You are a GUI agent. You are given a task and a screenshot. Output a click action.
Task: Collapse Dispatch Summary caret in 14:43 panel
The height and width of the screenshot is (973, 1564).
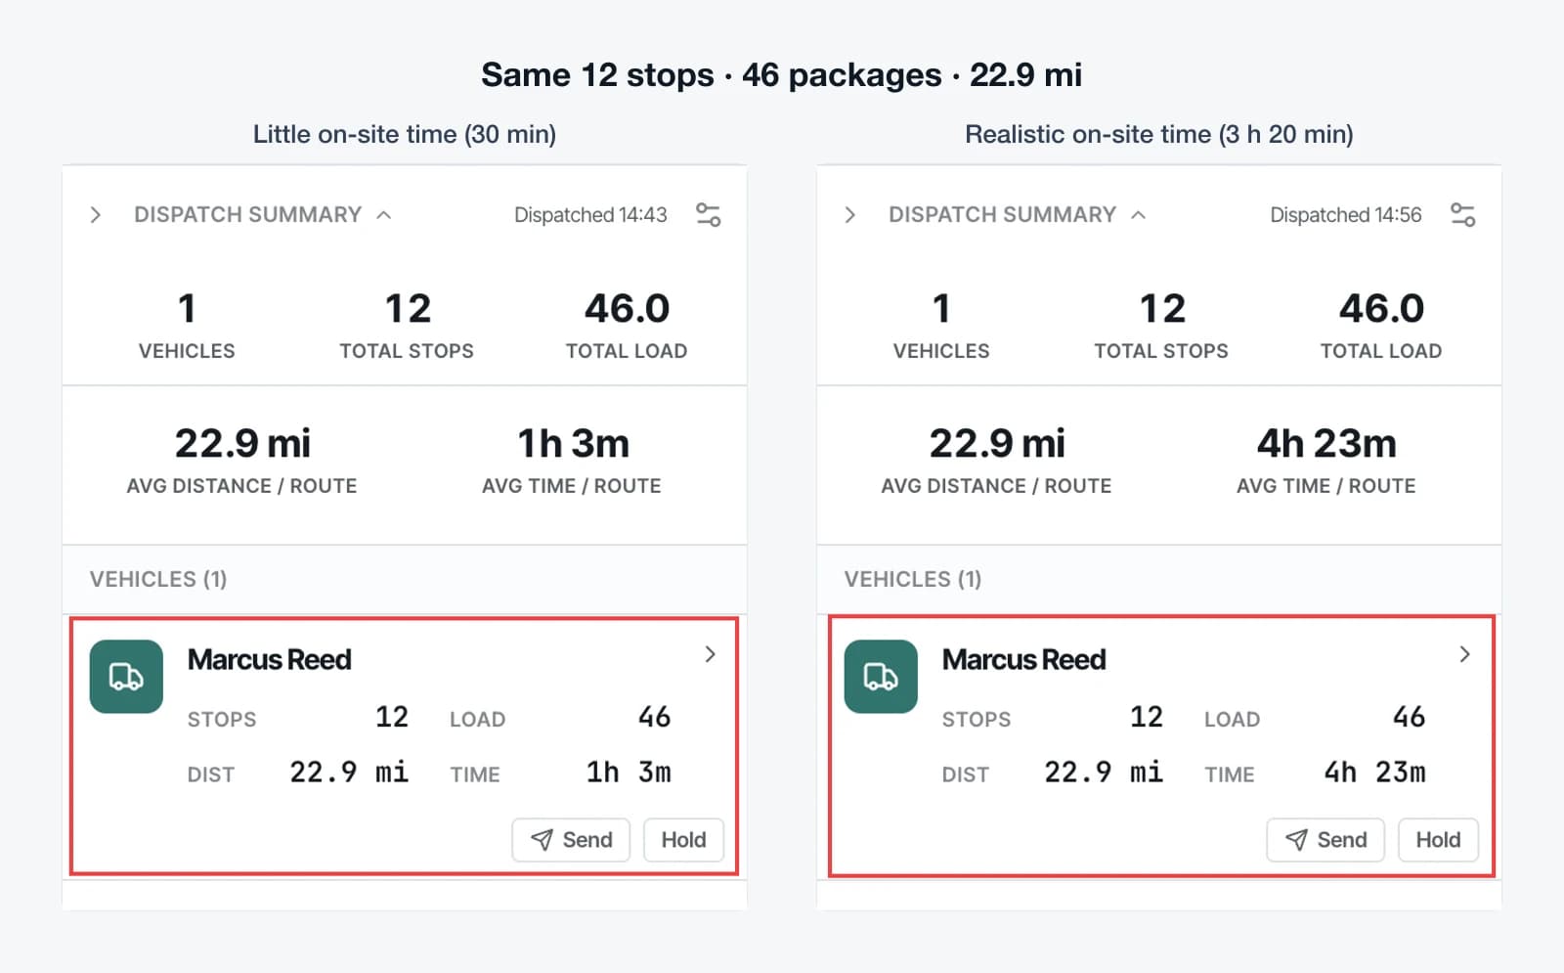[384, 214]
